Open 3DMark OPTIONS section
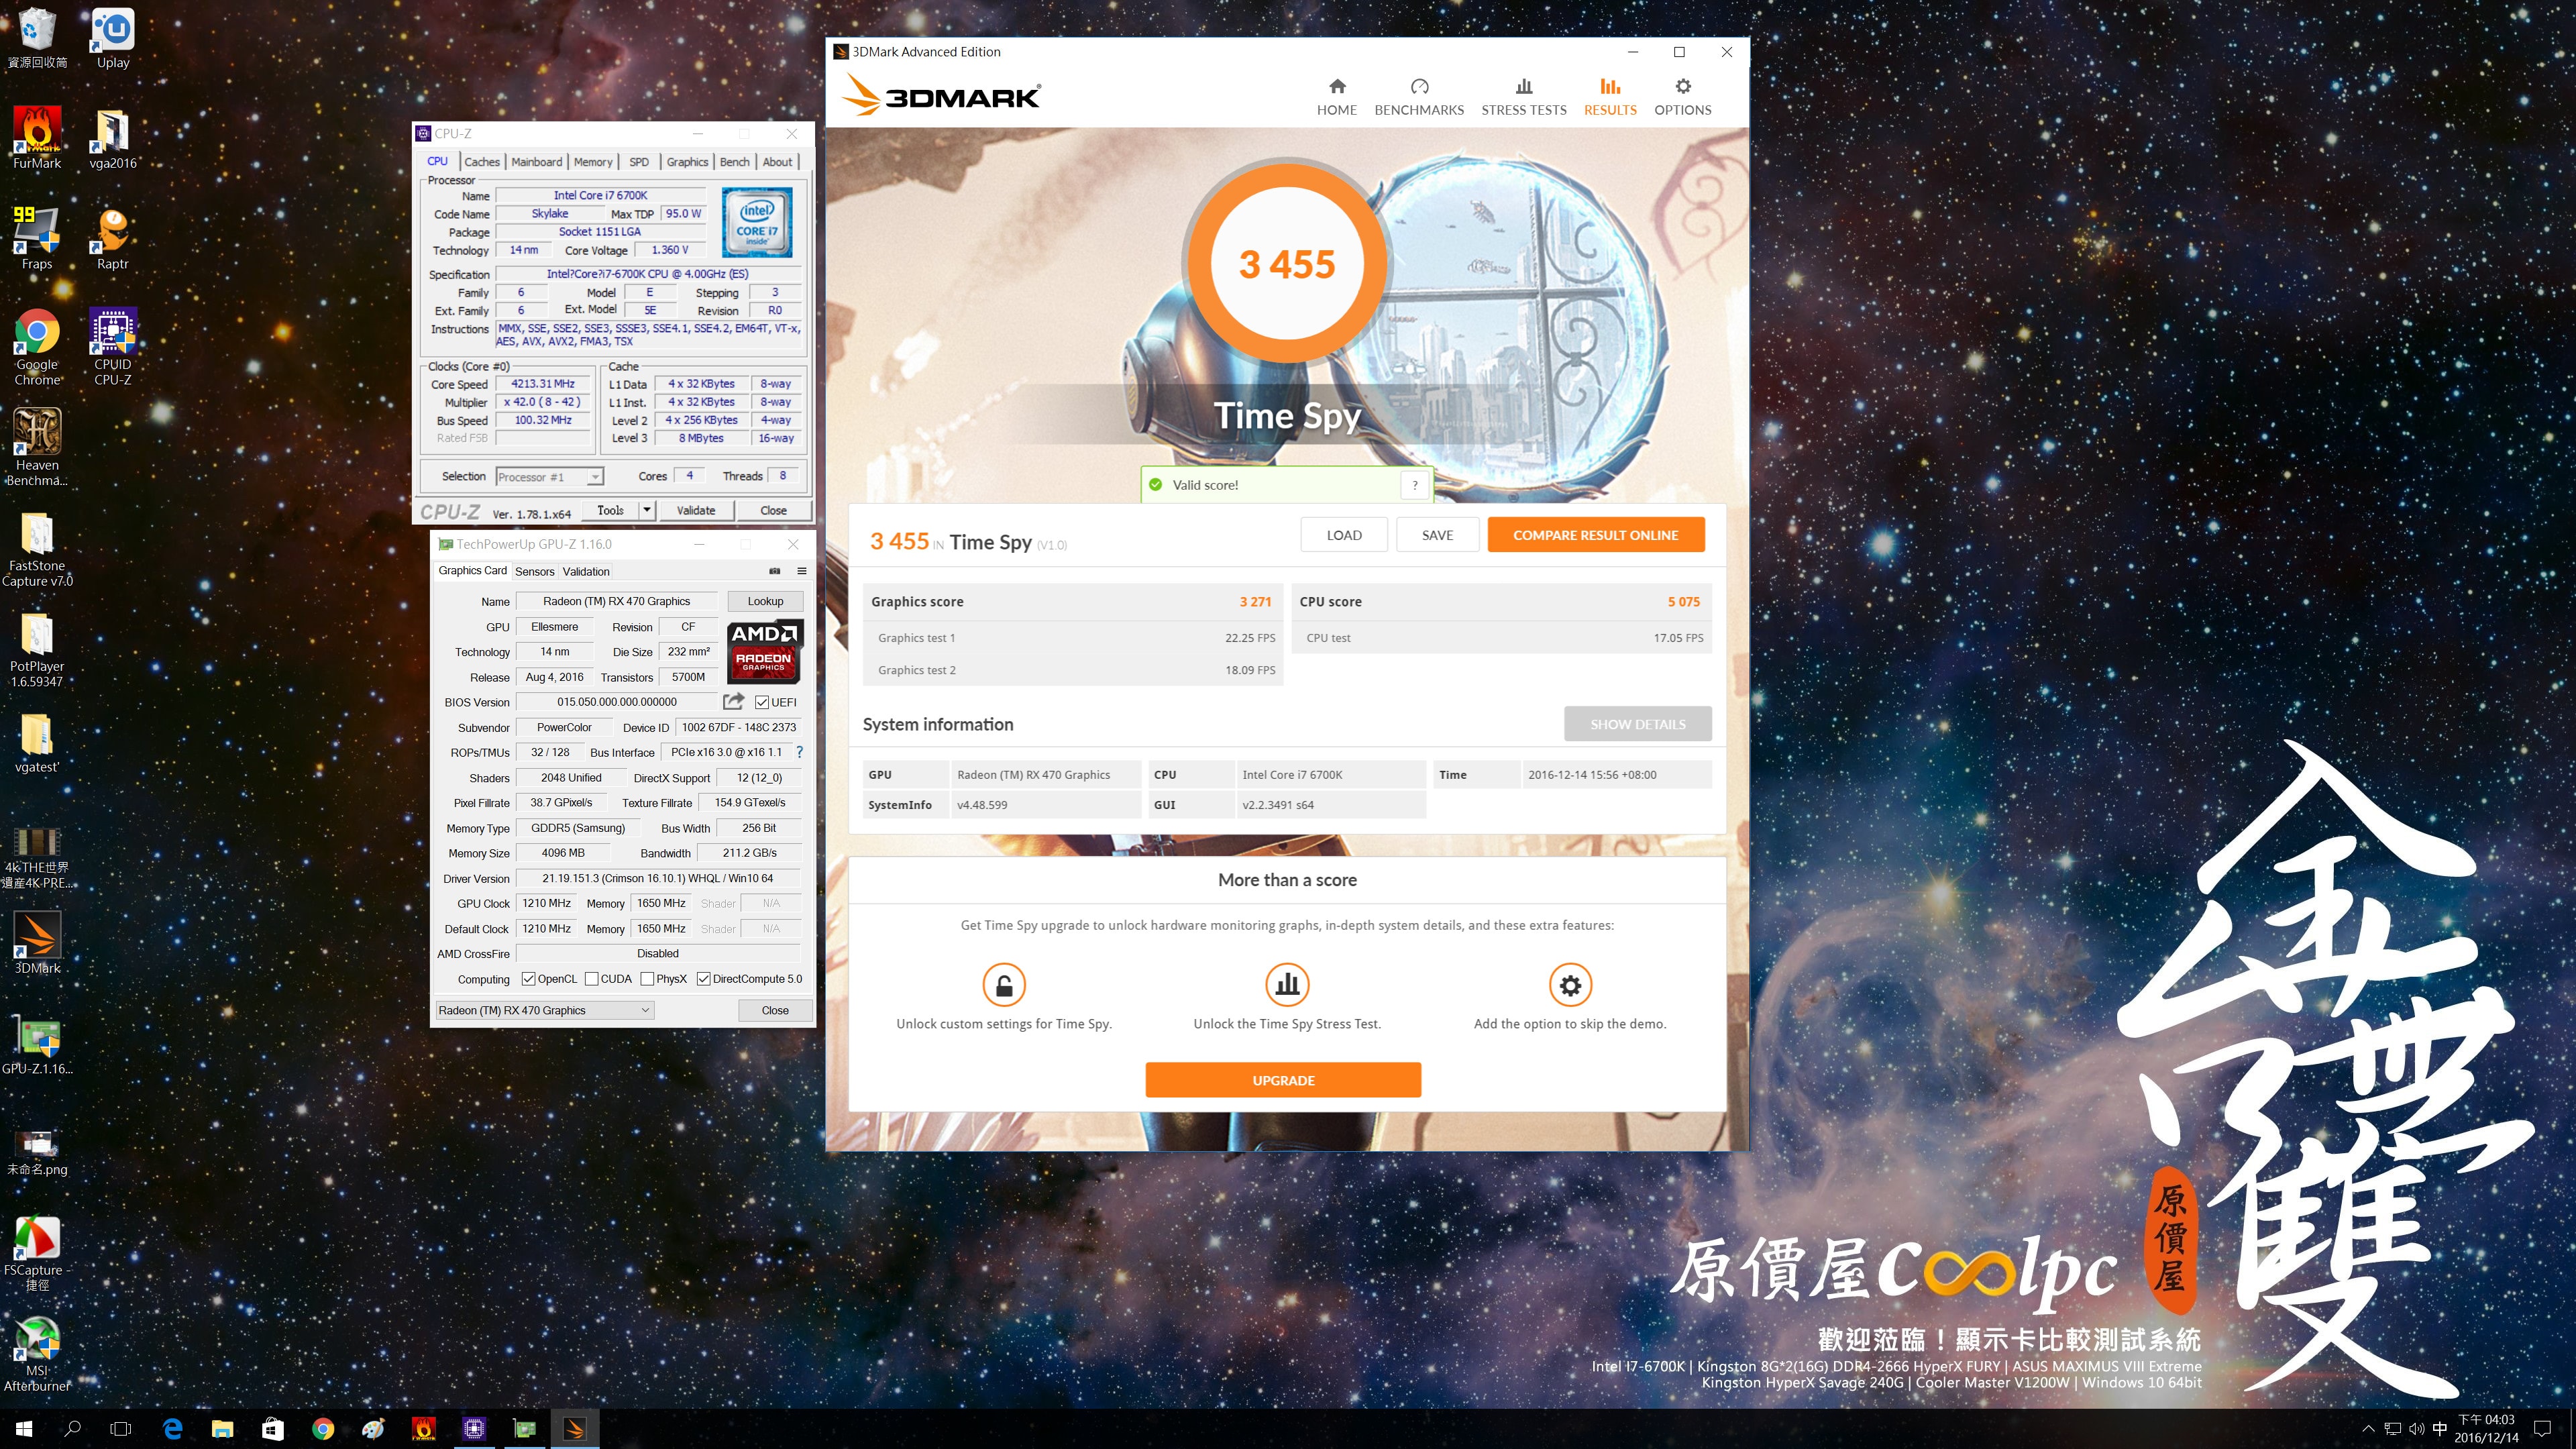 coord(1682,97)
